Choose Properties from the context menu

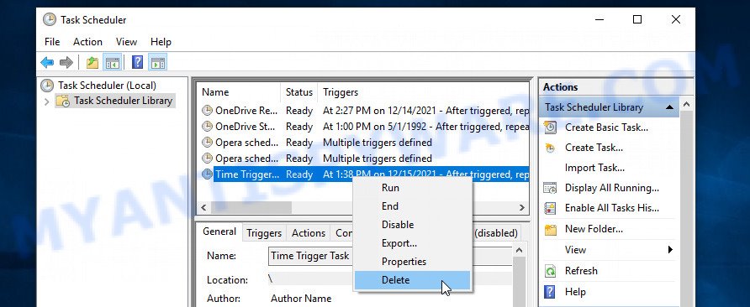(x=412, y=262)
